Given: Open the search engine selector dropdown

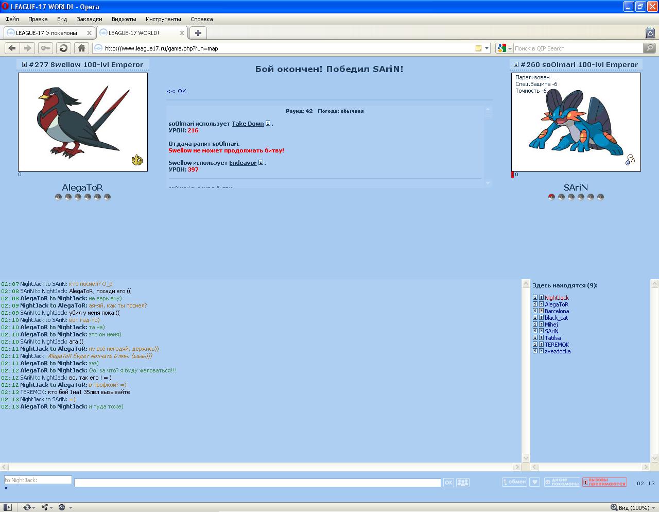Looking at the screenshot, I should coord(510,48).
